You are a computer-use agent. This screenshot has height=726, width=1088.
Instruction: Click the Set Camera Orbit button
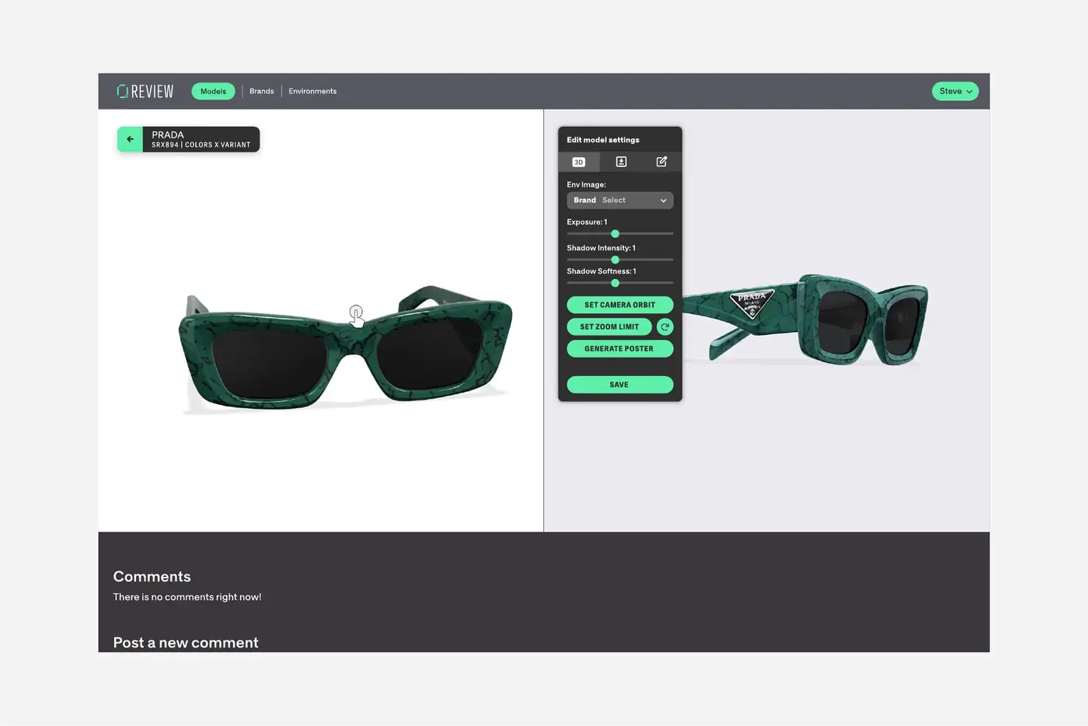[620, 305]
